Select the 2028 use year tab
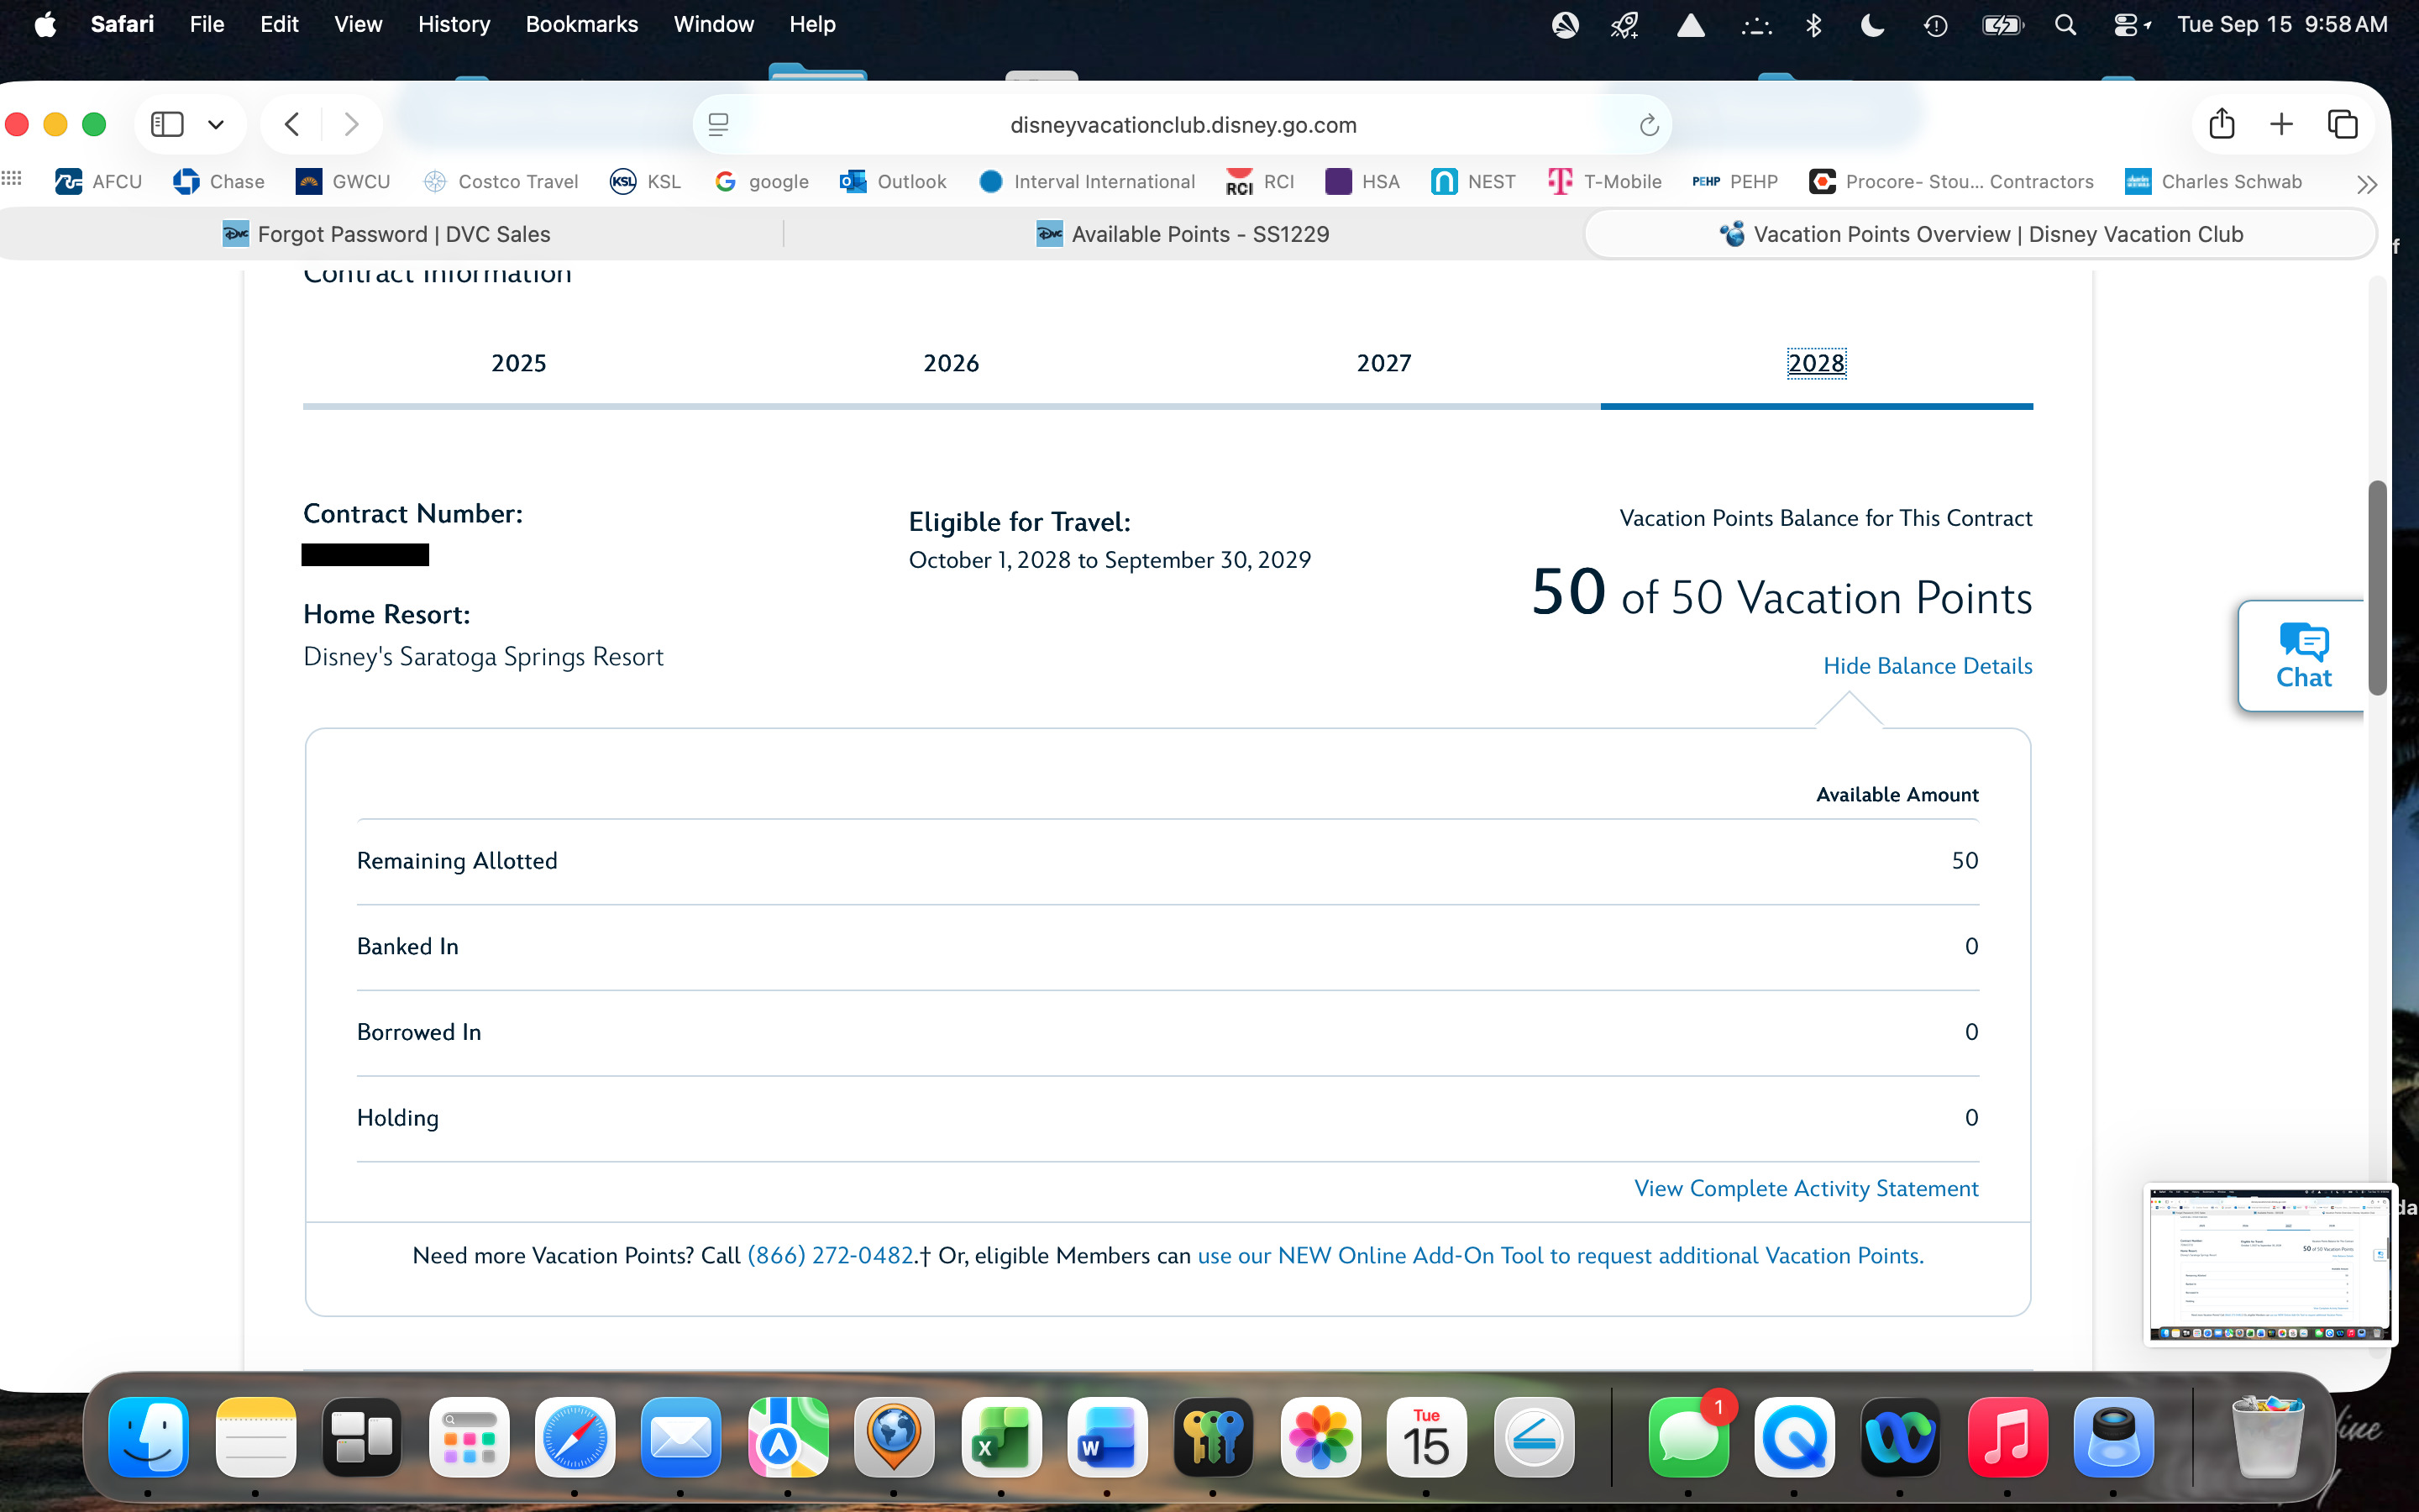The width and height of the screenshot is (2419, 1512). coord(1816,363)
